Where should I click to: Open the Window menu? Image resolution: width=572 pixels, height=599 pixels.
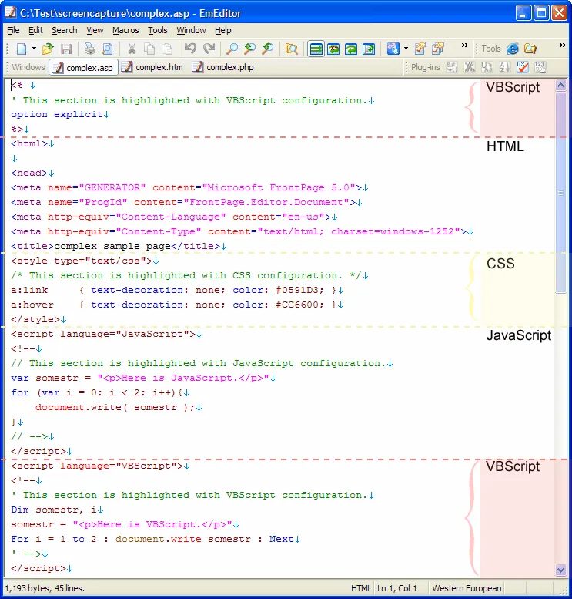(x=191, y=30)
